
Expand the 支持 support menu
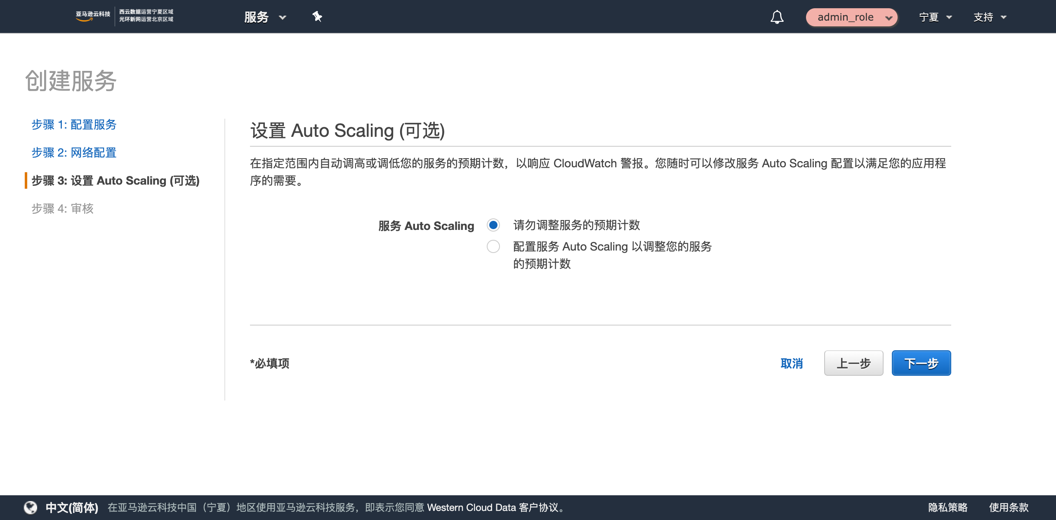[x=989, y=17]
